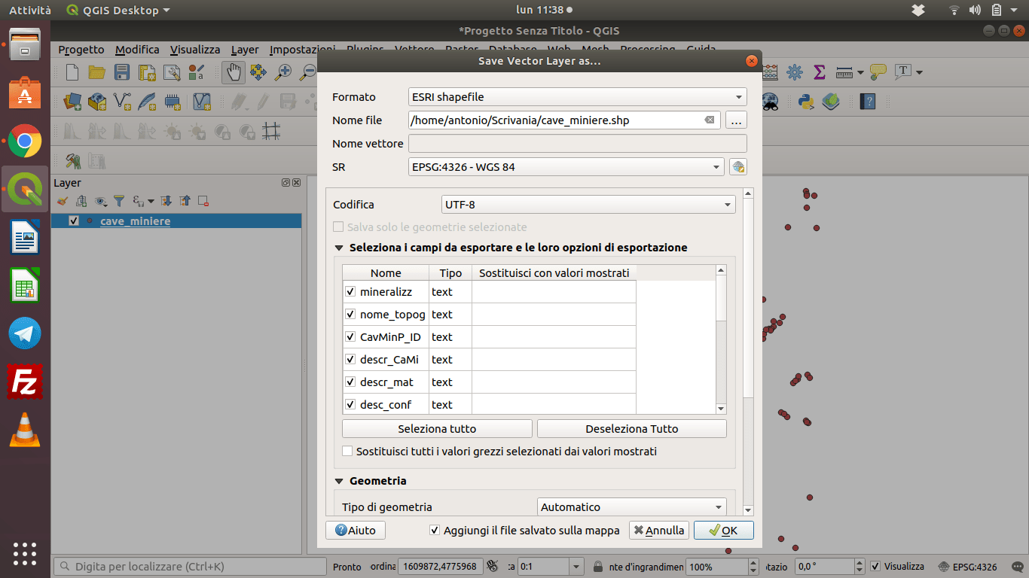Image resolution: width=1029 pixels, height=578 pixels.
Task: Open Ubuntu Attività overview
Action: (x=30, y=10)
